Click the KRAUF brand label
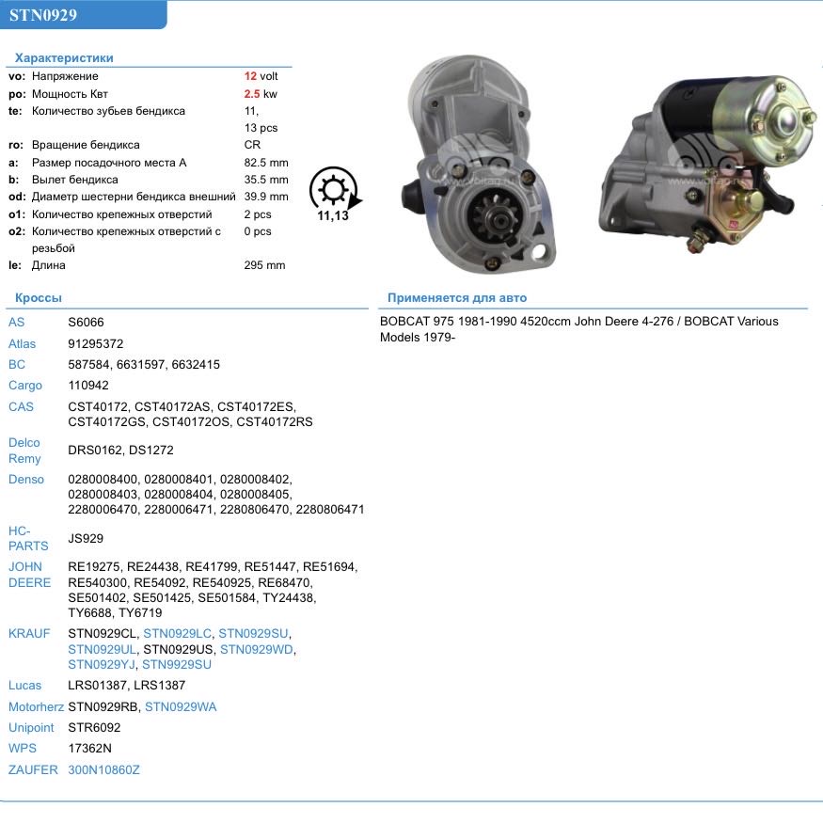823x823 pixels. coord(28,634)
